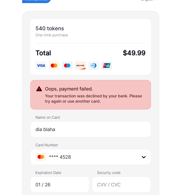Select the Diners Club icon
The image size is (186, 195).
point(94,66)
